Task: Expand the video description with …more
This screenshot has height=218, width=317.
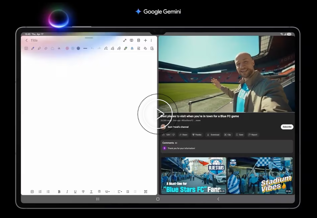Action: (x=197, y=120)
